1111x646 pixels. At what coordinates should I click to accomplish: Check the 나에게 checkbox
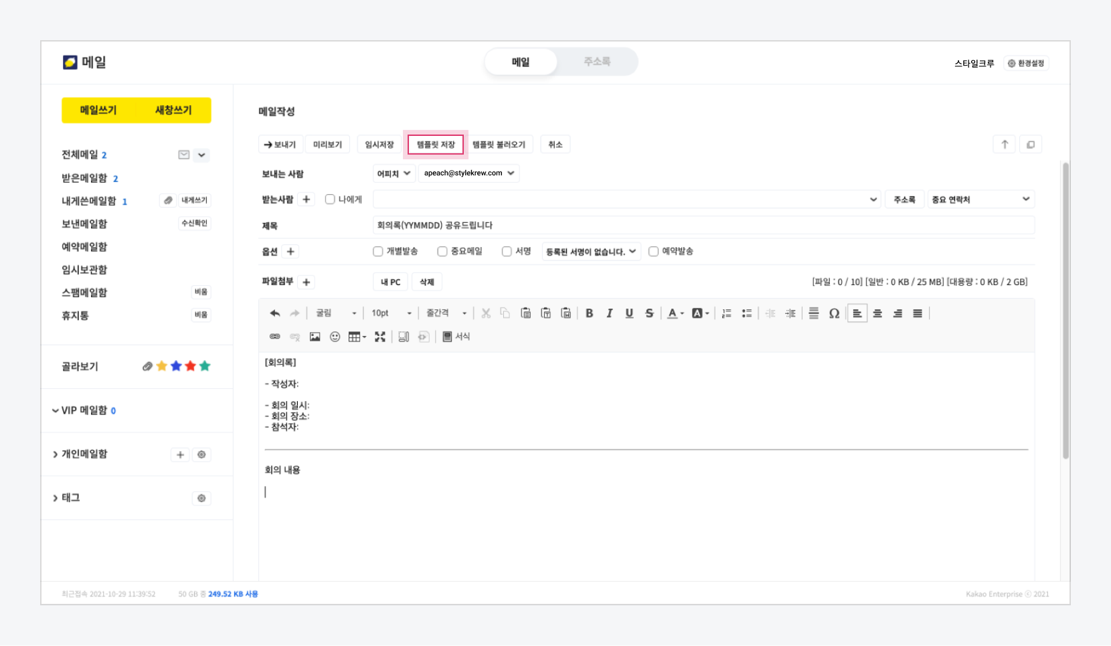pyautogui.click(x=330, y=199)
